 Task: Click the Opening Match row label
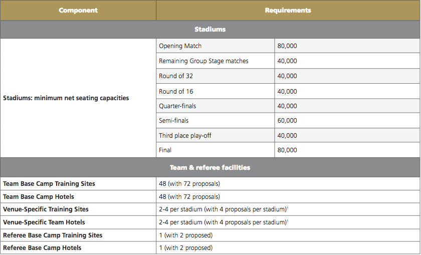(180, 46)
